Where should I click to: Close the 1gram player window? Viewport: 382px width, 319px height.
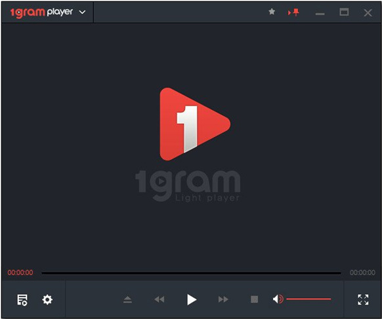368,12
